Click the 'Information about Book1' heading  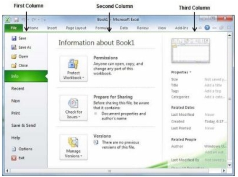96,43
